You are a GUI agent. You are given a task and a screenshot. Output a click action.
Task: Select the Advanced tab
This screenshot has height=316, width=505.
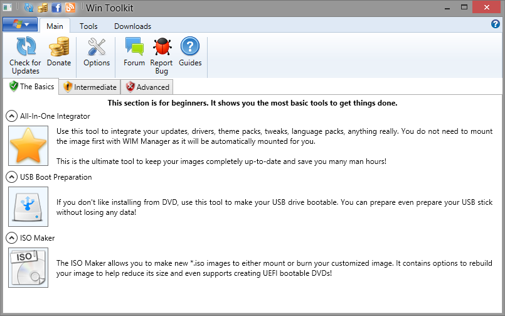[147, 87]
